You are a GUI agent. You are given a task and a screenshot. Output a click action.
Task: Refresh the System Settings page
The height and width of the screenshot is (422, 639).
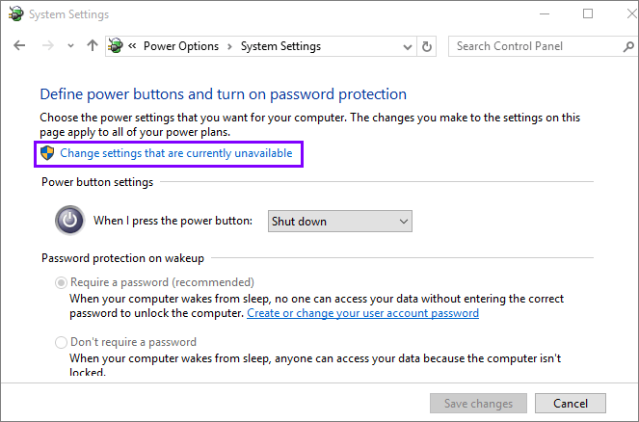coord(428,46)
